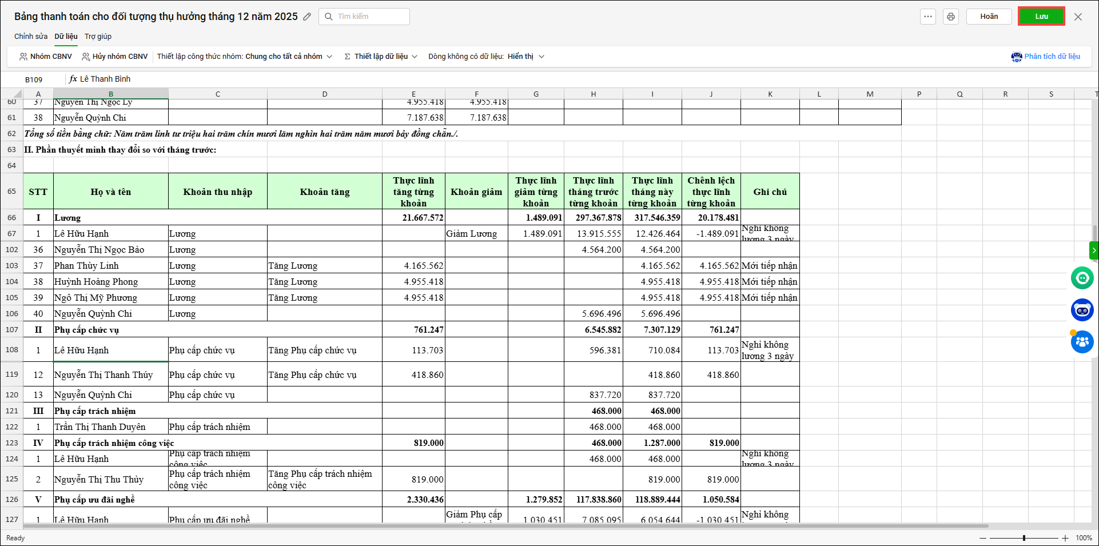Click the print icon
The width and height of the screenshot is (1099, 546).
[x=951, y=17]
